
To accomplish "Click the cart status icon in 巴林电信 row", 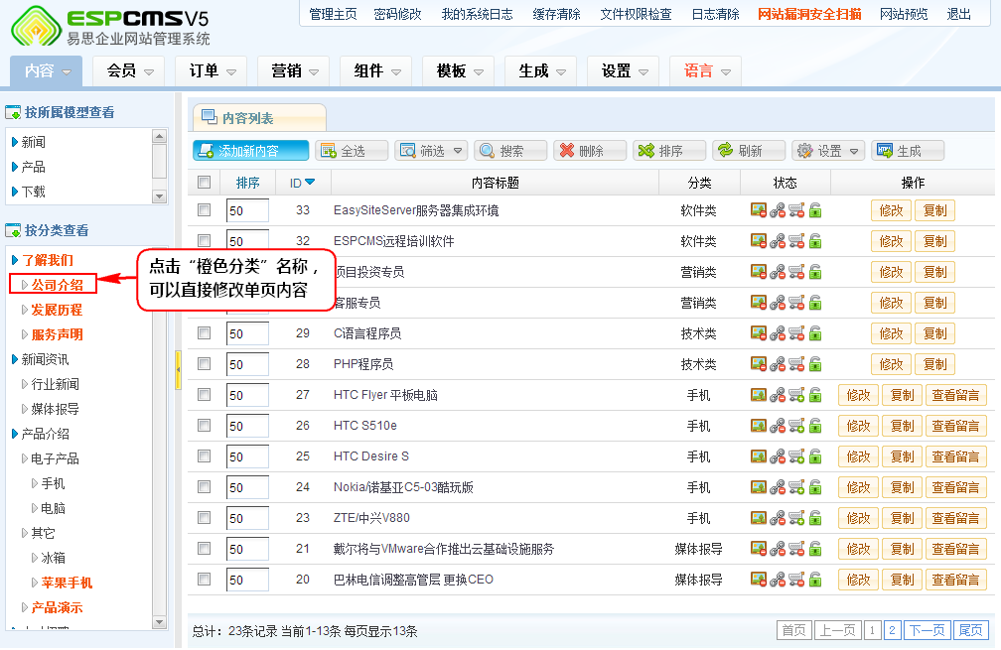I will (x=796, y=580).
